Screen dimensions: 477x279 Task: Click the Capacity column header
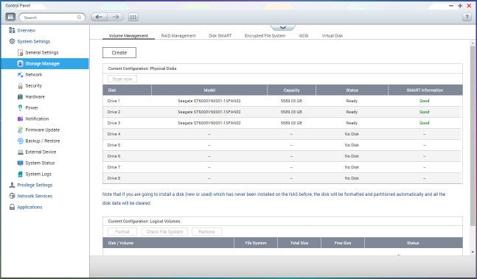click(x=291, y=90)
